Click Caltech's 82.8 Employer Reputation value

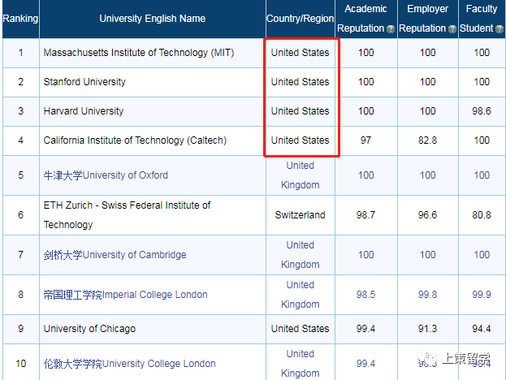coord(427,140)
